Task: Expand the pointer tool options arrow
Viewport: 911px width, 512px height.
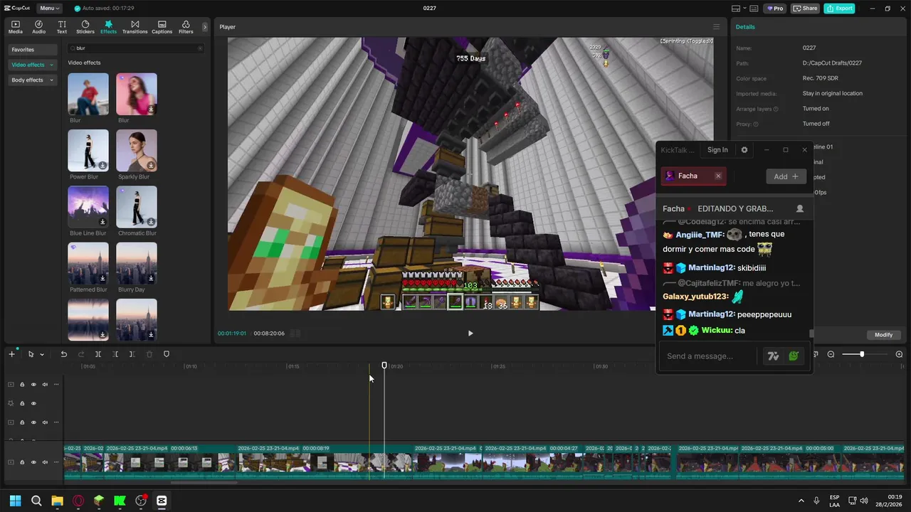Action: tap(42, 354)
